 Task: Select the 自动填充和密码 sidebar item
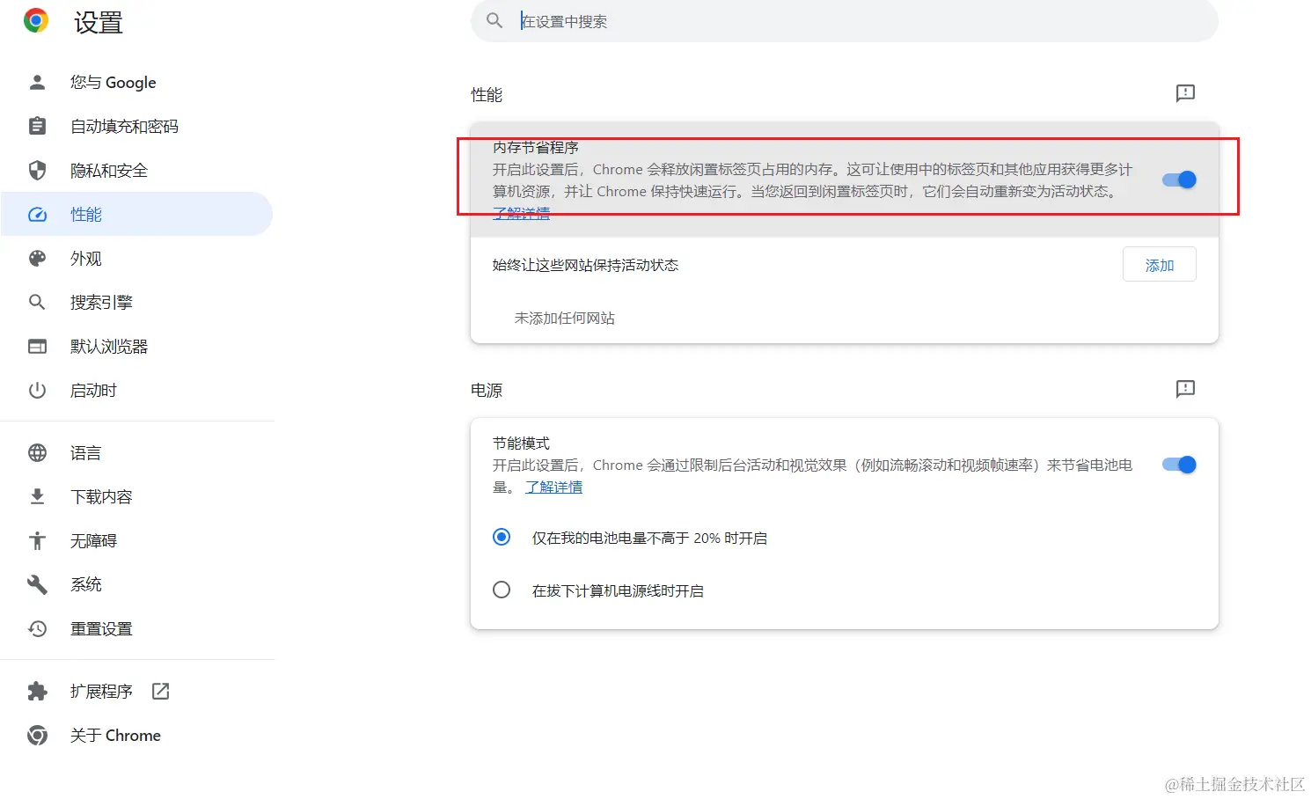[x=124, y=126]
